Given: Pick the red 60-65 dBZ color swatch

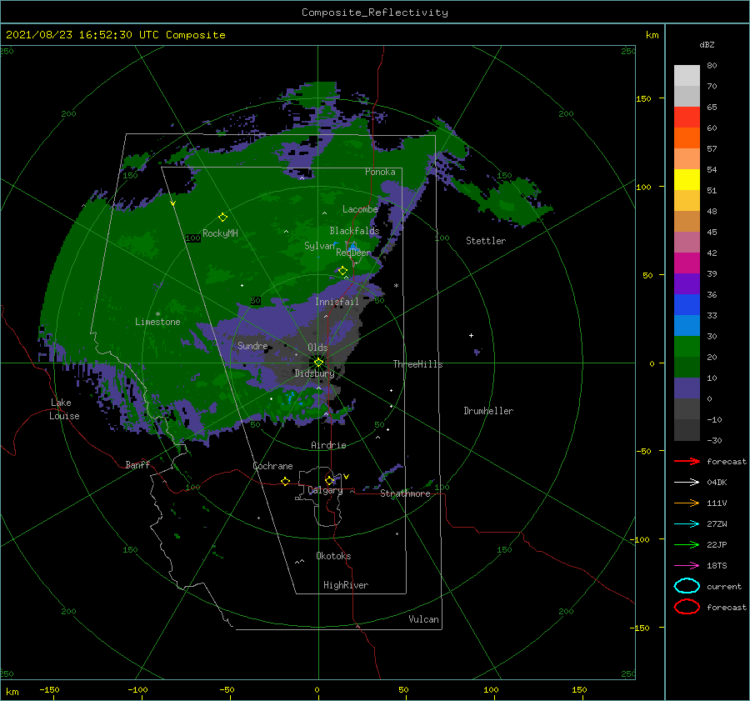Looking at the screenshot, I should coord(687,118).
